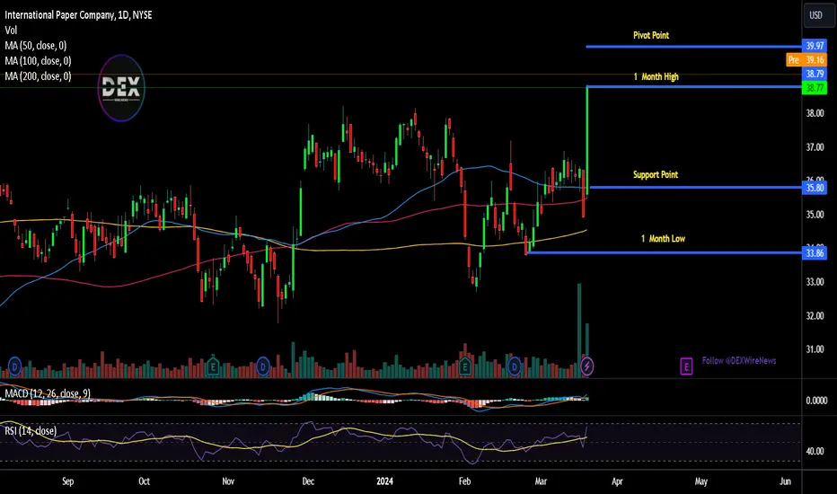This screenshot has width=837, height=494.
Task: Click the tall green volume bar in March
Action: pyautogui.click(x=579, y=330)
